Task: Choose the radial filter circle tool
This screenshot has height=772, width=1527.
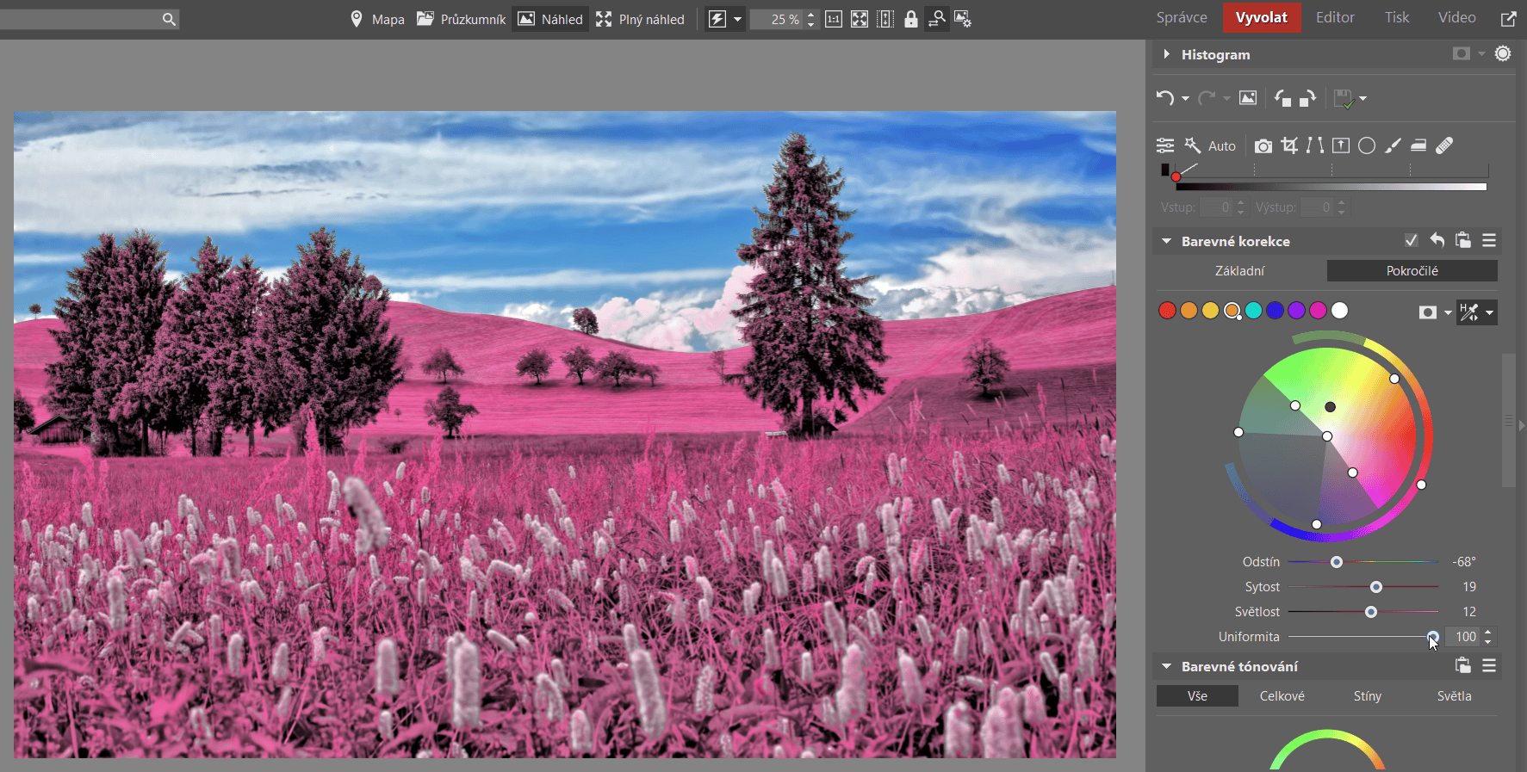Action: pos(1367,145)
